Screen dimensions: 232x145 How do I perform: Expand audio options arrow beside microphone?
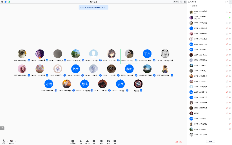tap(7, 141)
